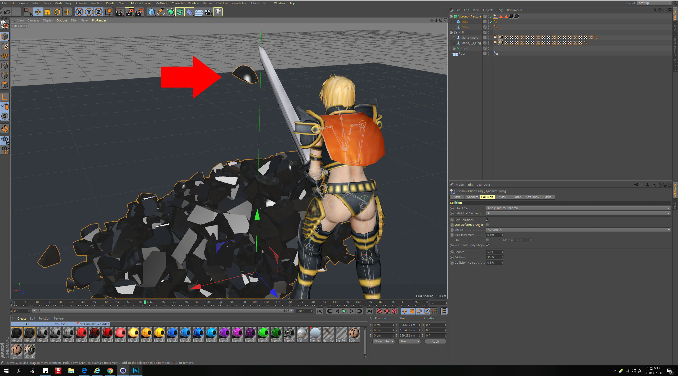Click the Friction 30 % value field
This screenshot has width=678, height=376.
pos(494,257)
